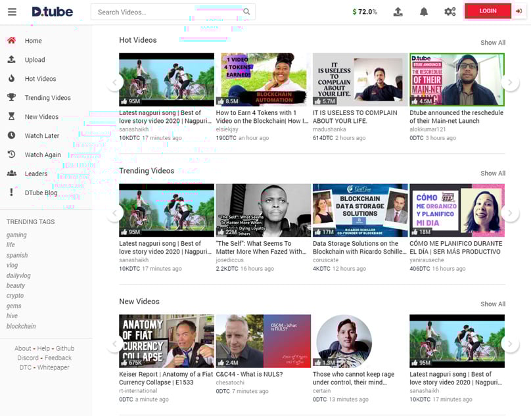
Task: Open the C&C44 What is NULS thumbnail
Action: point(264,341)
